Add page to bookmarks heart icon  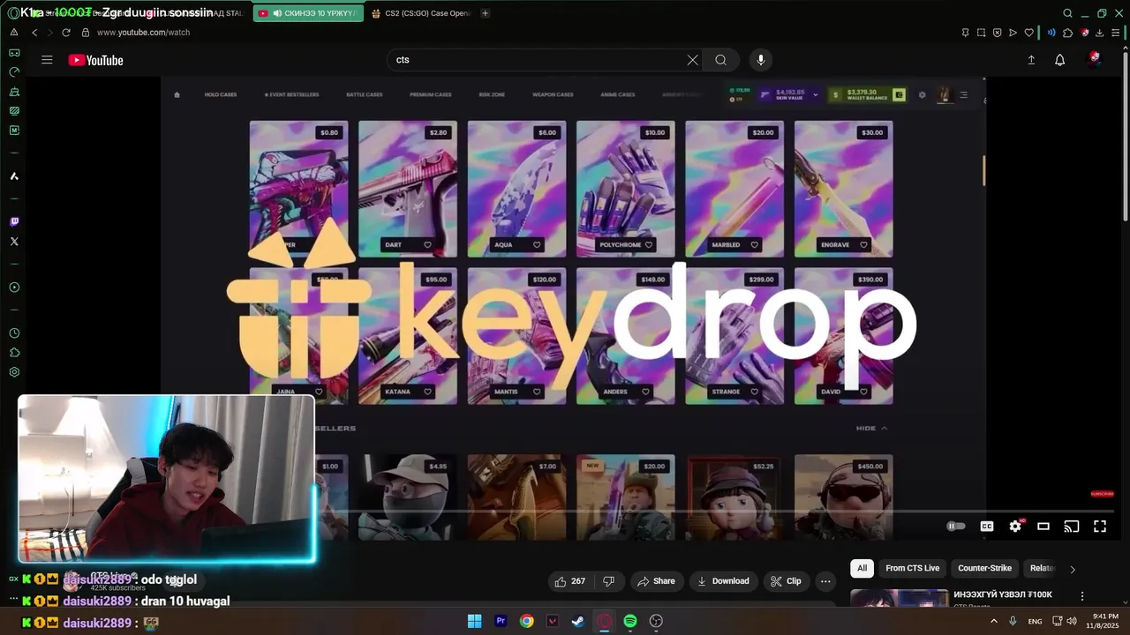(x=1029, y=33)
